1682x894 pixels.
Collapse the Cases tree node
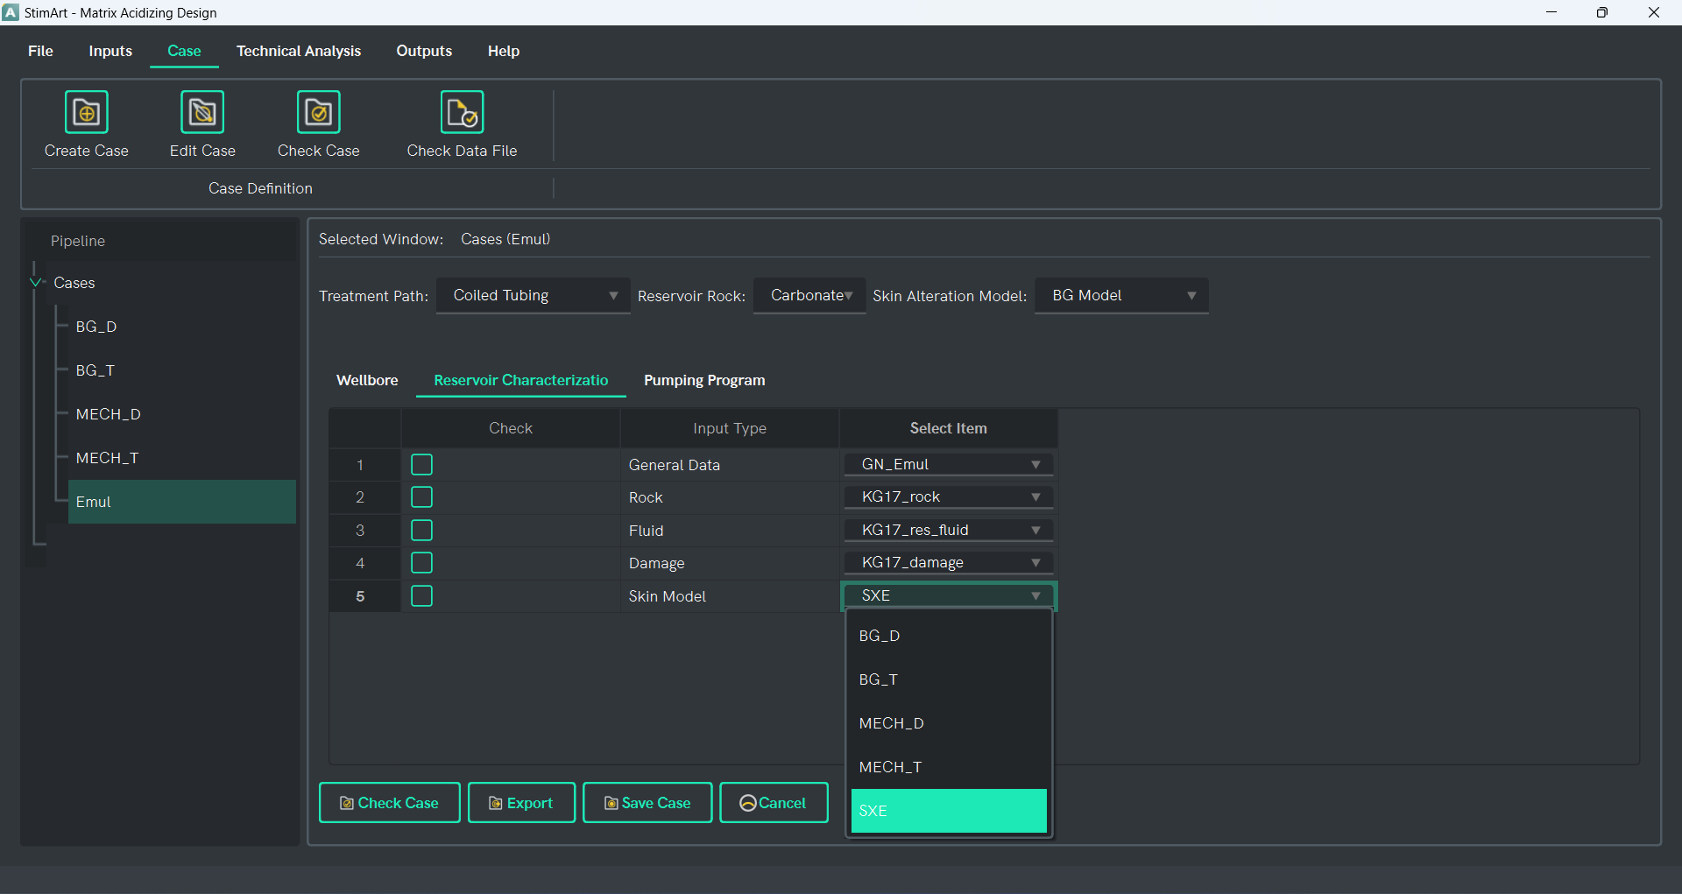(36, 283)
